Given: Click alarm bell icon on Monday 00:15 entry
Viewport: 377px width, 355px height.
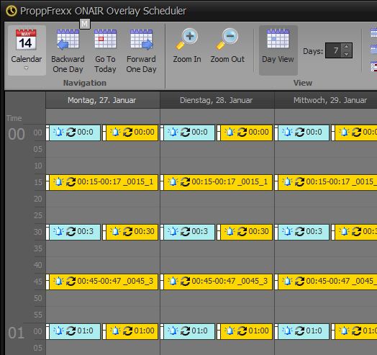Looking at the screenshot, I should (x=58, y=182).
